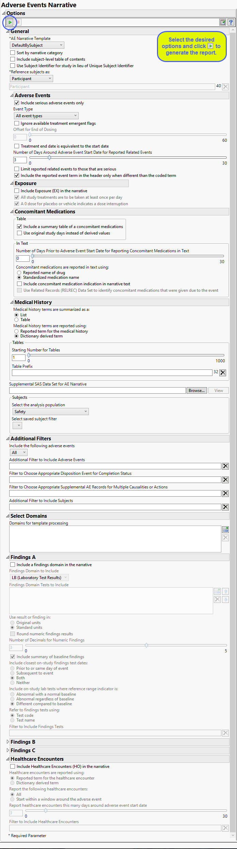Clear the Table Prefix field with X
This screenshot has height=849, width=237.
point(223,373)
